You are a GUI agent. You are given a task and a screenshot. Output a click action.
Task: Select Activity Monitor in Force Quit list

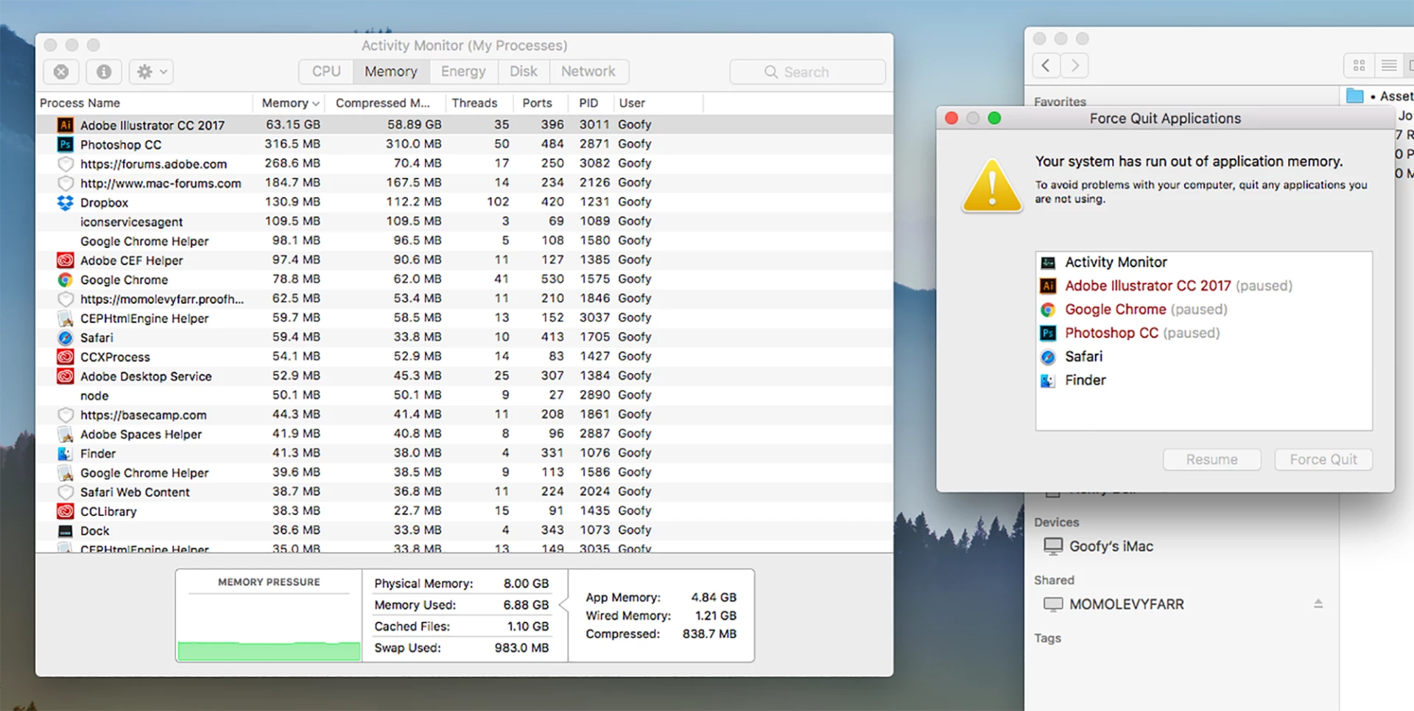tap(1203, 262)
